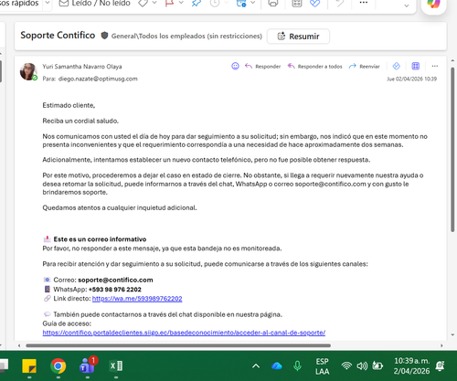457x381 pixels.
Task: Click Reenviar to forward the email
Action: coord(365,66)
